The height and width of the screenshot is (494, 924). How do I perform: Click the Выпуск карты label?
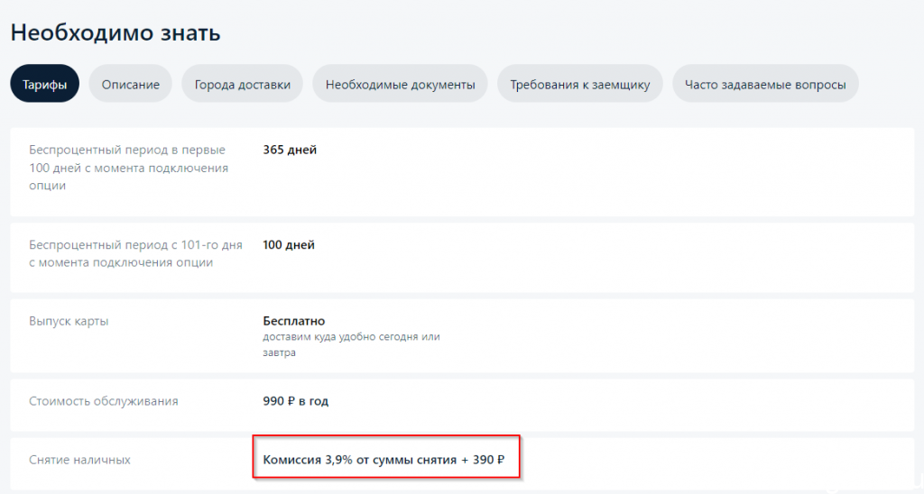point(69,322)
